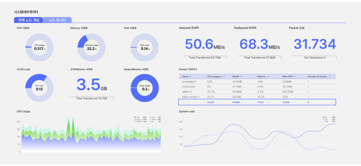
Task: Click the 31.734 packet loss value
Action: click(x=315, y=44)
